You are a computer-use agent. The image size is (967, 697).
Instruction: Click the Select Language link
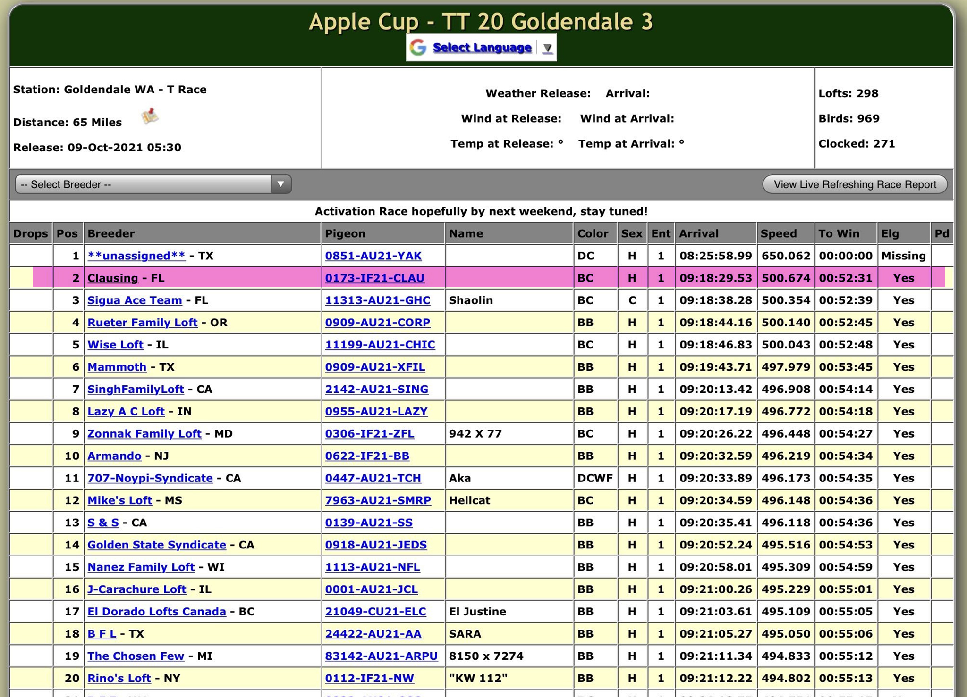click(x=482, y=48)
